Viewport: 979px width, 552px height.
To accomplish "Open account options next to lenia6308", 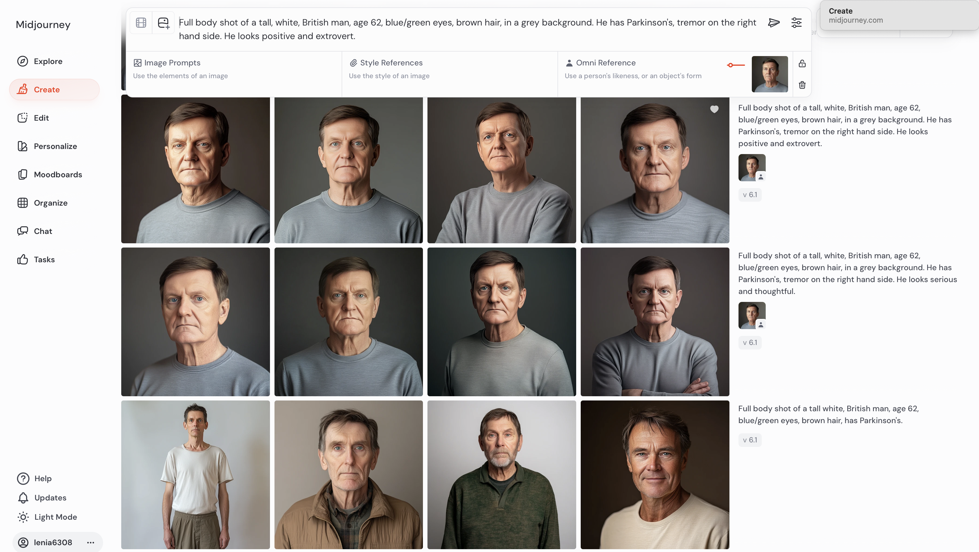I will pyautogui.click(x=90, y=542).
